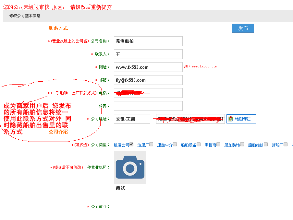Mark the 船舶维修 checkbox

[266, 145]
